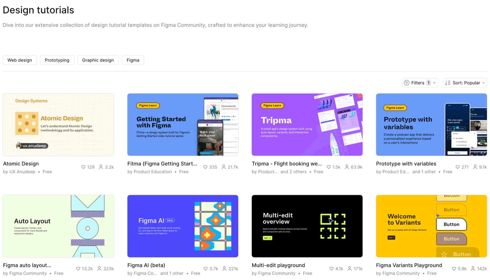This screenshot has width=490, height=280.
Task: Like the Figma AI (beta) template
Action: pos(206,269)
